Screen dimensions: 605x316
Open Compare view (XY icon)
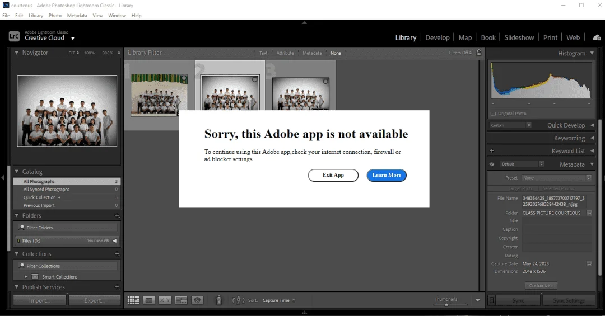coord(165,300)
